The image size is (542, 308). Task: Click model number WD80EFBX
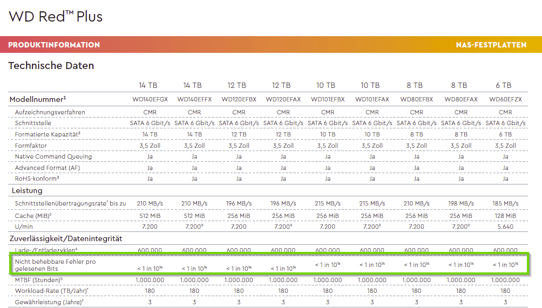pyautogui.click(x=417, y=99)
